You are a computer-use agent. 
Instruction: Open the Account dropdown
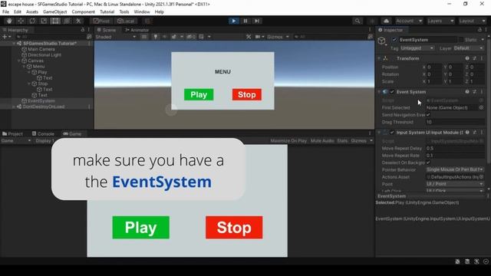(x=409, y=21)
